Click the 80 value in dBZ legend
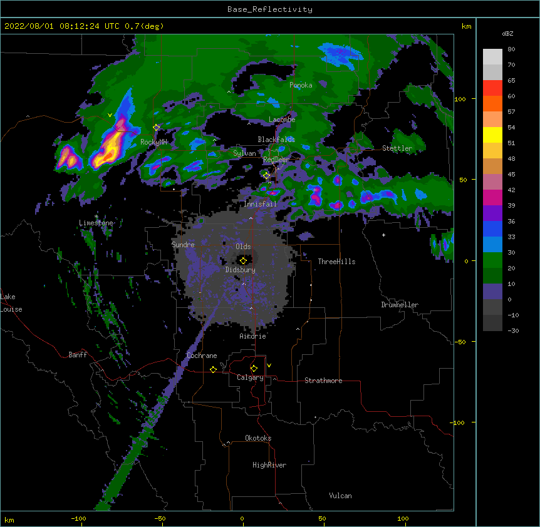The width and height of the screenshot is (540, 527). pyautogui.click(x=511, y=49)
